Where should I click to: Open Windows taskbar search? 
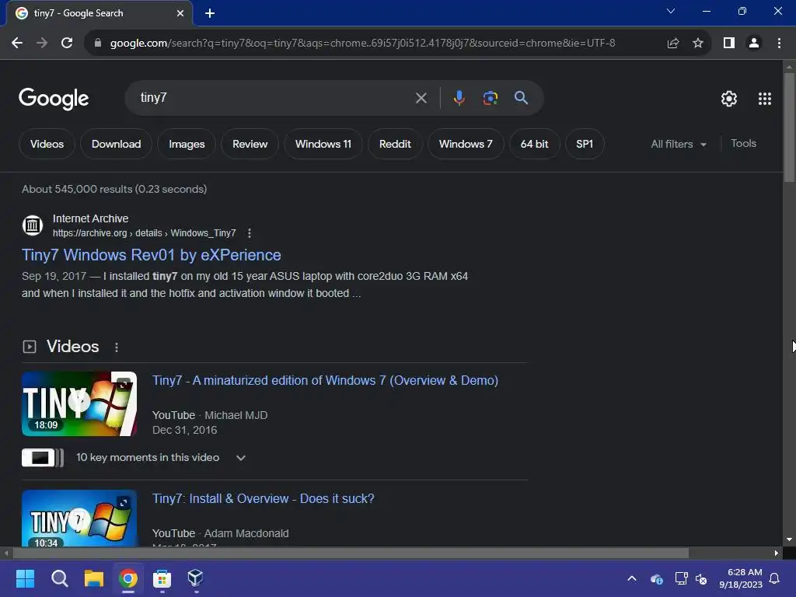point(59,578)
